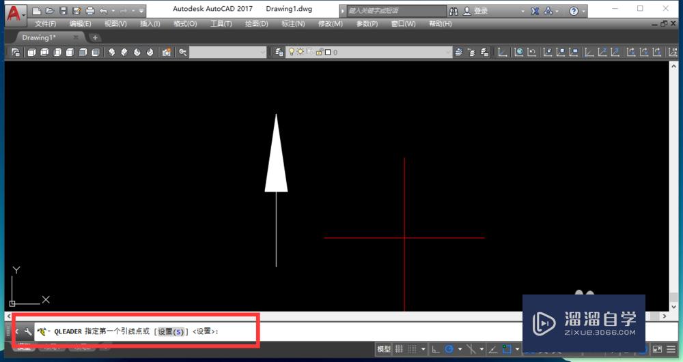The image size is (683, 362).
Task: Click the Help question mark button
Action: [574, 12]
